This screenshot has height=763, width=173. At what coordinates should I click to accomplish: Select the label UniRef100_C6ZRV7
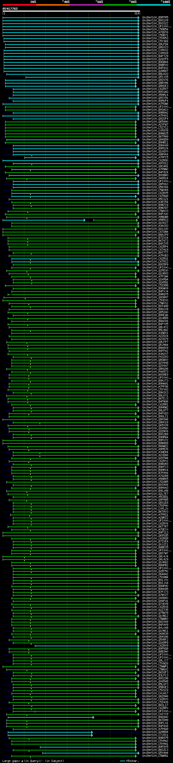click(155, 89)
